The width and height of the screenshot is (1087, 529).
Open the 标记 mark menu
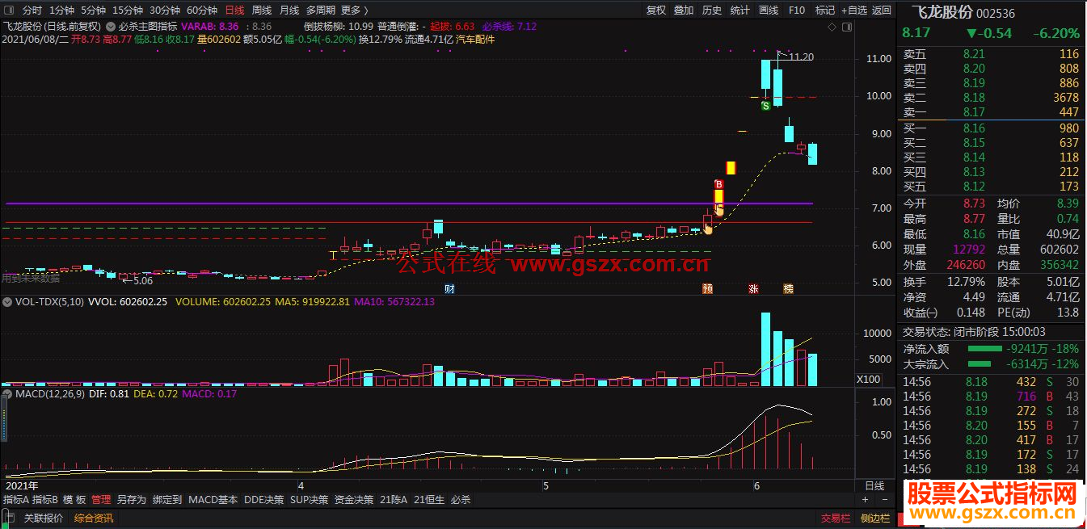click(825, 10)
